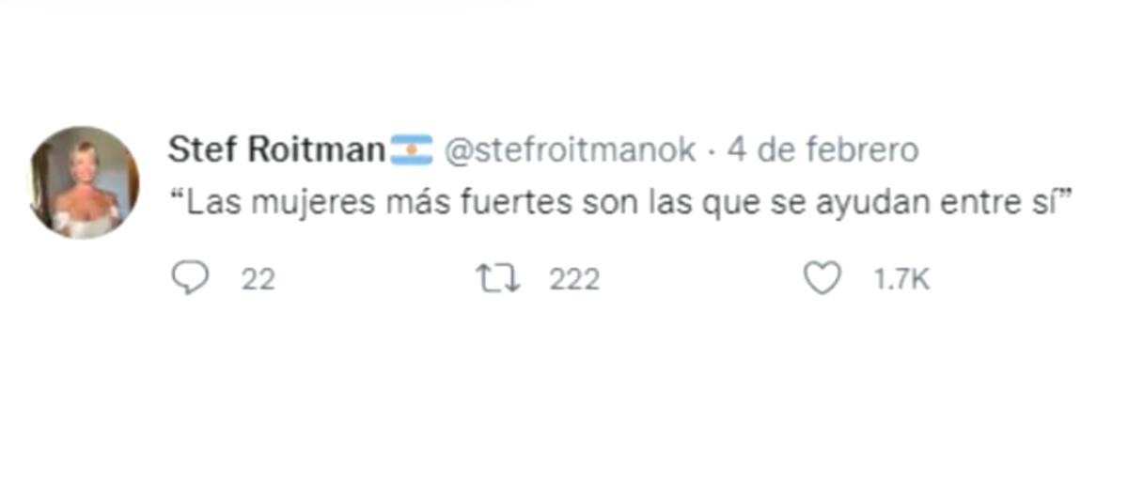The image size is (1128, 484).
Task: Click the Argentina flag emoji
Action: pyautogui.click(x=412, y=150)
